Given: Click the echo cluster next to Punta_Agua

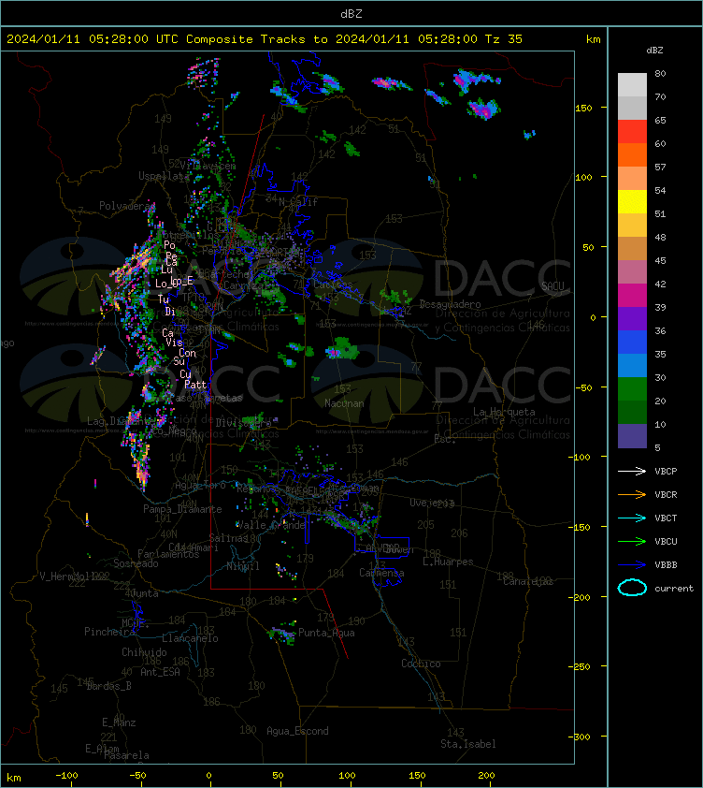Looking at the screenshot, I should [x=281, y=635].
